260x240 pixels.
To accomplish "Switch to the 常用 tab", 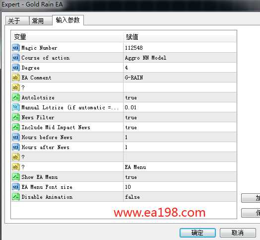I will [41, 21].
